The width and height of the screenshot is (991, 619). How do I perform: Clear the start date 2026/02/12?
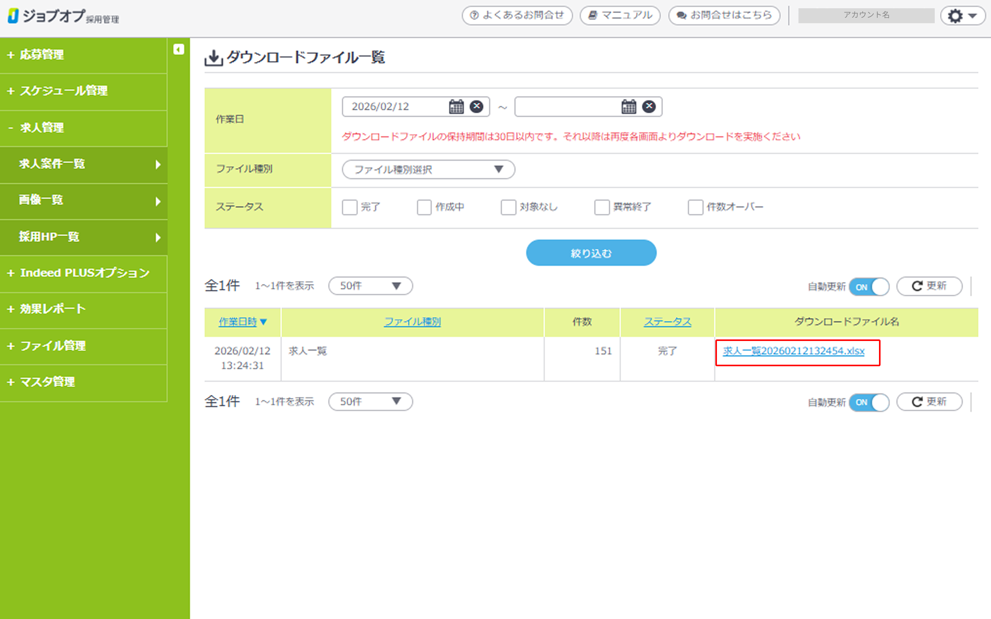476,107
